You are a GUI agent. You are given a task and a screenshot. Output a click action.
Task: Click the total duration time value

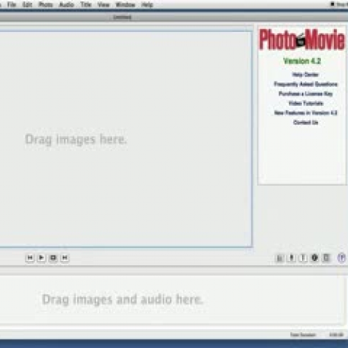[336, 335]
